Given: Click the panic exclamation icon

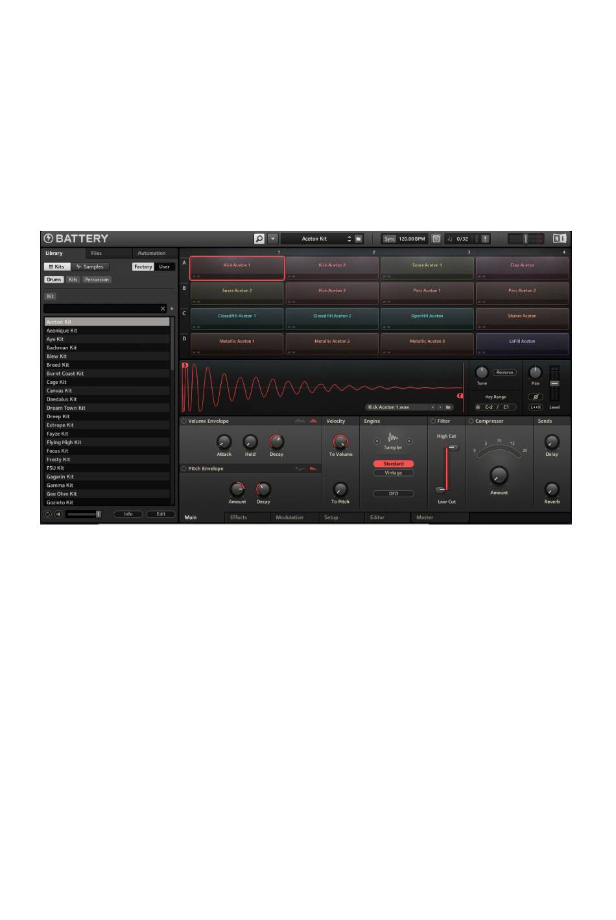Looking at the screenshot, I should point(486,239).
